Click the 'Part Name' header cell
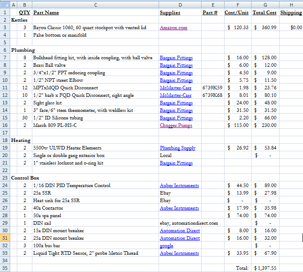The height and width of the screenshot is (272, 303). tap(95, 12)
